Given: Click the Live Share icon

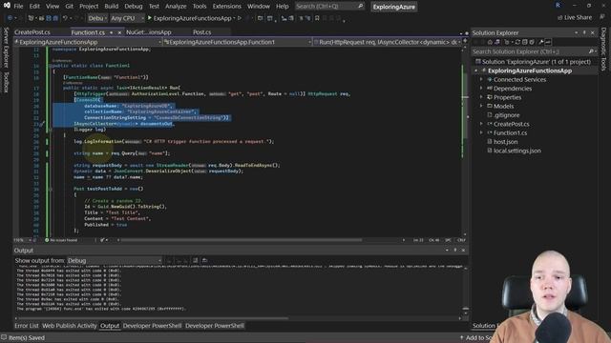Looking at the screenshot, I should 560,17.
